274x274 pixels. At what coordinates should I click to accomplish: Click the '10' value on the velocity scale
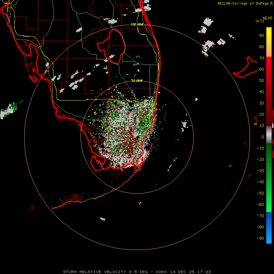coord(262,126)
